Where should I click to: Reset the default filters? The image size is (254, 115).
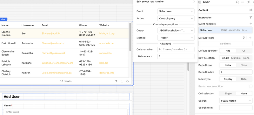pyautogui.click(x=244, y=38)
